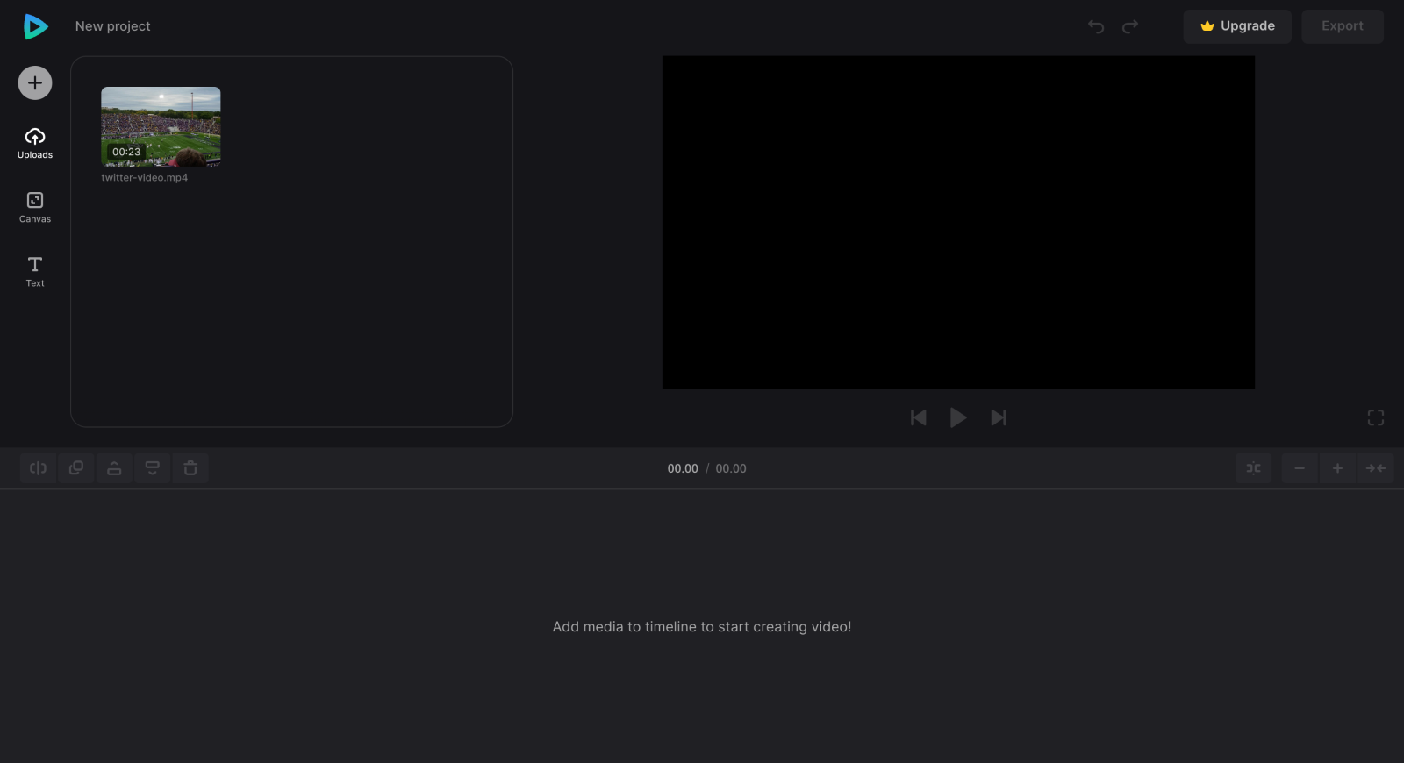Skip to the end of the video
Viewport: 1404px width, 763px height.
coord(999,417)
